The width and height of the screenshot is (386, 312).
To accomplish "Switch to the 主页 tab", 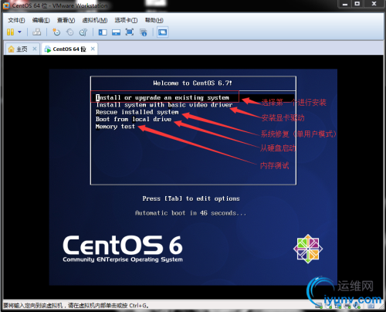I will click(x=22, y=49).
